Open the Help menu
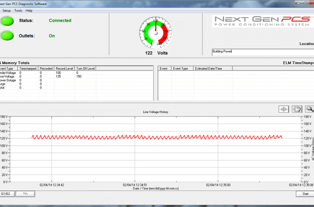The image size is (314, 207). point(29,10)
